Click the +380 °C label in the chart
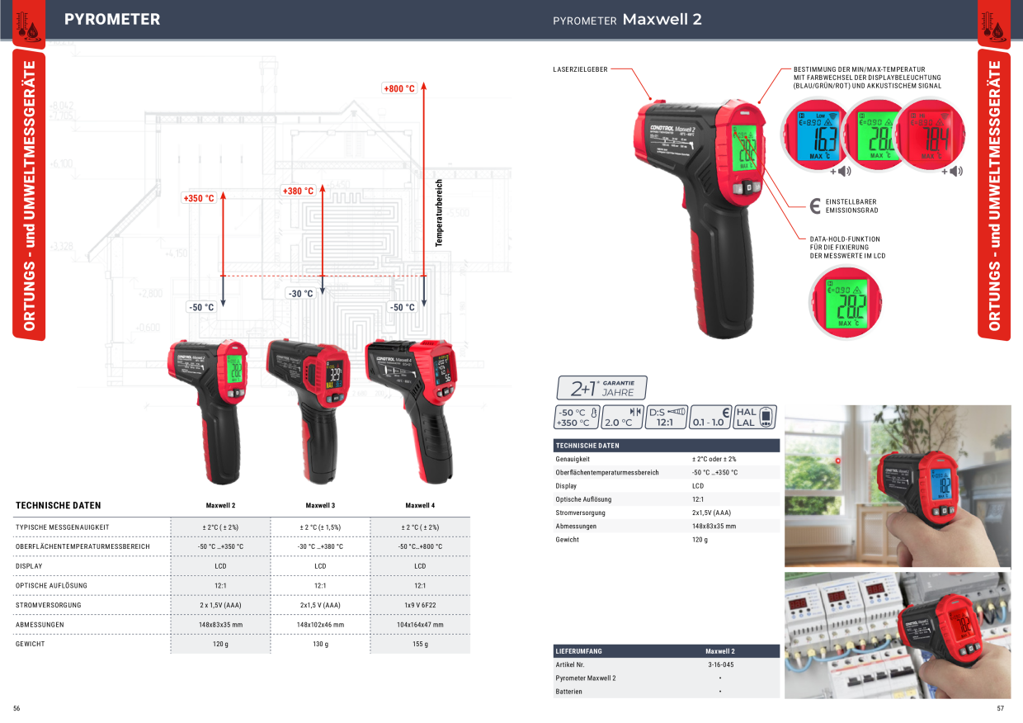The height and width of the screenshot is (723, 1023). click(298, 191)
